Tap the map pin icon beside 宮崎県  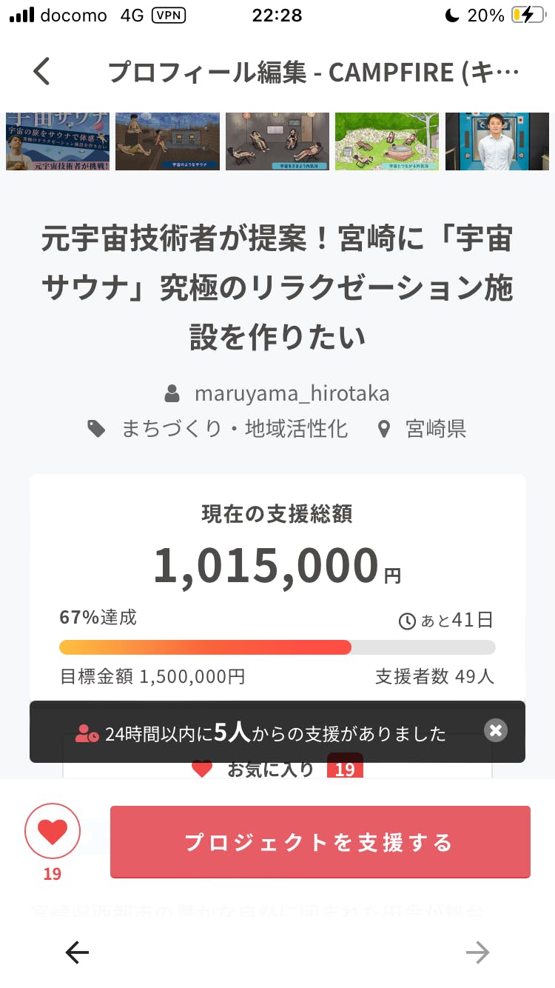(x=383, y=429)
